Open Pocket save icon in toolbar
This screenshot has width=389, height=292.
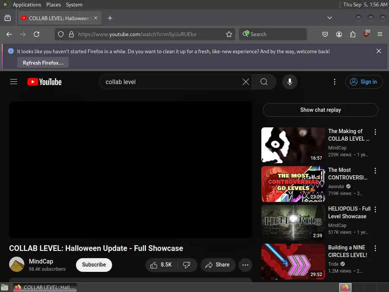pos(325,34)
